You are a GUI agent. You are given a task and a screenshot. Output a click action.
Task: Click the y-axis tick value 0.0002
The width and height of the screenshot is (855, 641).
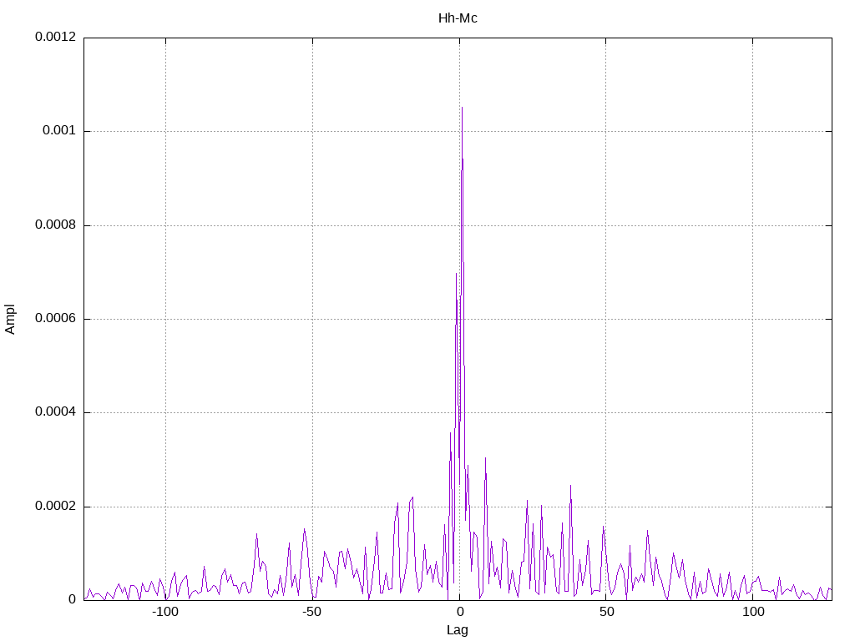point(56,507)
